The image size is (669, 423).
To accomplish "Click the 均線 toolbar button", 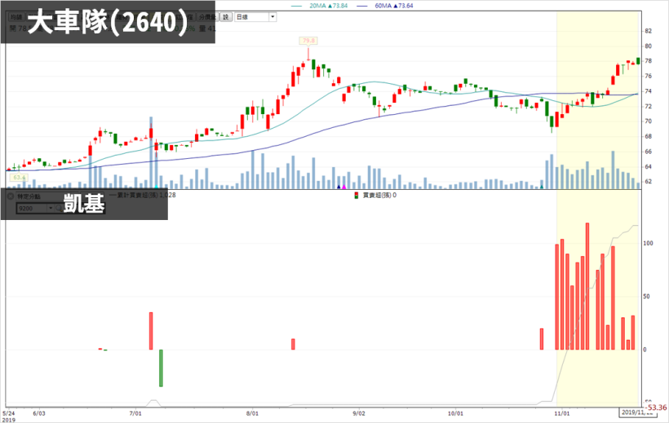I will (x=16, y=17).
